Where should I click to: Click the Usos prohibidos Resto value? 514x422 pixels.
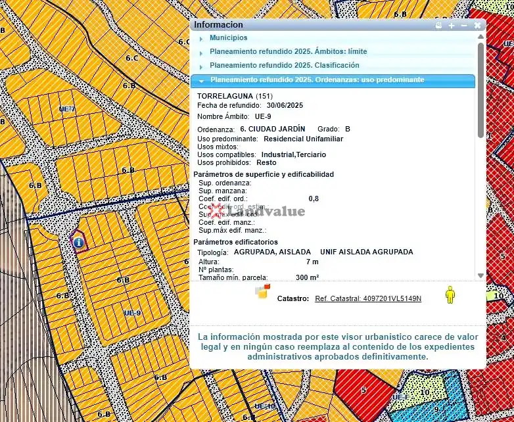(x=266, y=162)
